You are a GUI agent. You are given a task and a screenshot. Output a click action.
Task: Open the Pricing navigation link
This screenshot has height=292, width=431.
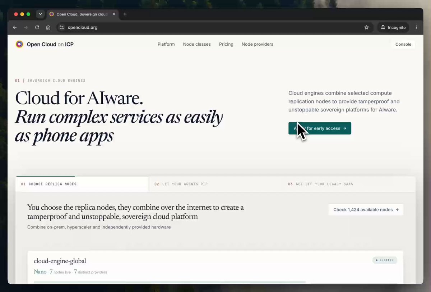click(226, 44)
